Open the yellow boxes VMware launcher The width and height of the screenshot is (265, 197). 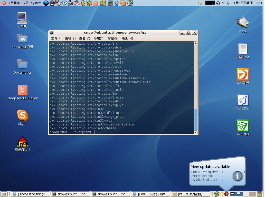(x=102, y=3)
